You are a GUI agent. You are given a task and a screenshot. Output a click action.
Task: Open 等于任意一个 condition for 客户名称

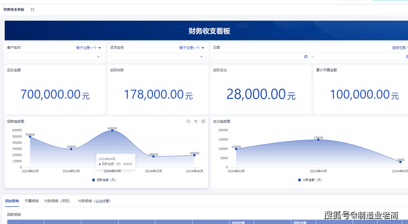[88, 48]
